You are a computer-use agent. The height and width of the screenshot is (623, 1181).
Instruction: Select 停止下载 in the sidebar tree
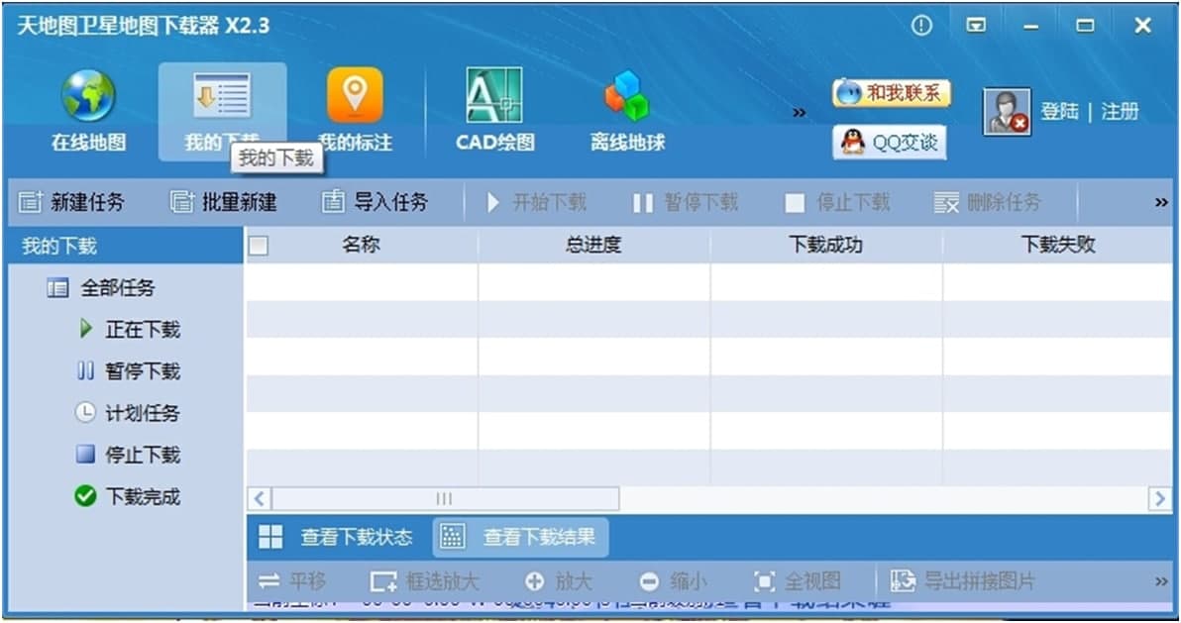128,455
